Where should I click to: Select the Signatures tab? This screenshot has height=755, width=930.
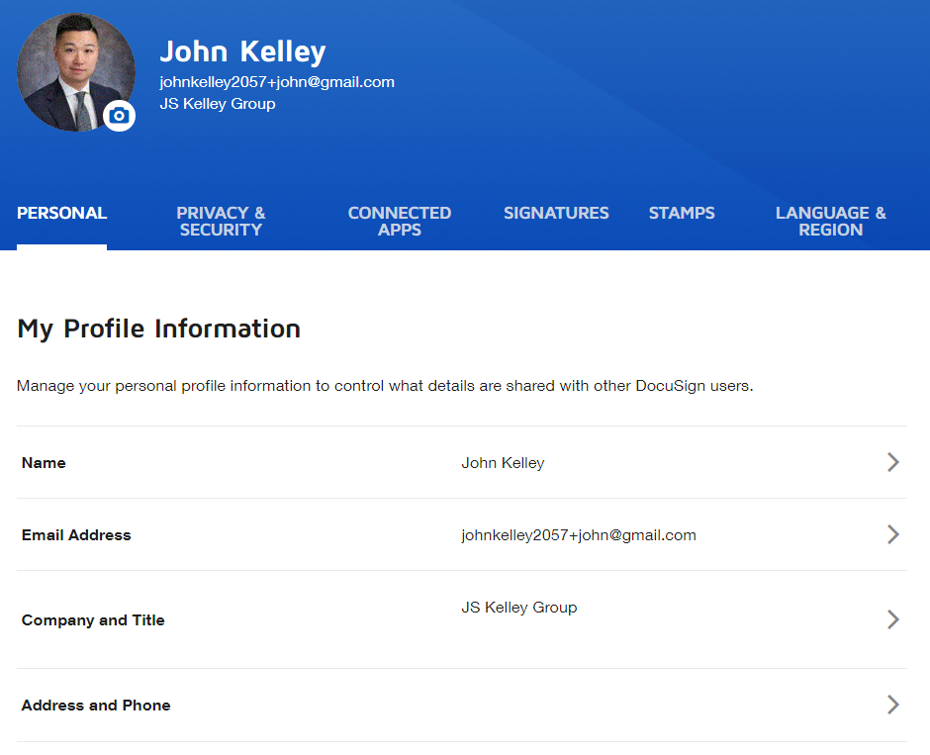[556, 213]
